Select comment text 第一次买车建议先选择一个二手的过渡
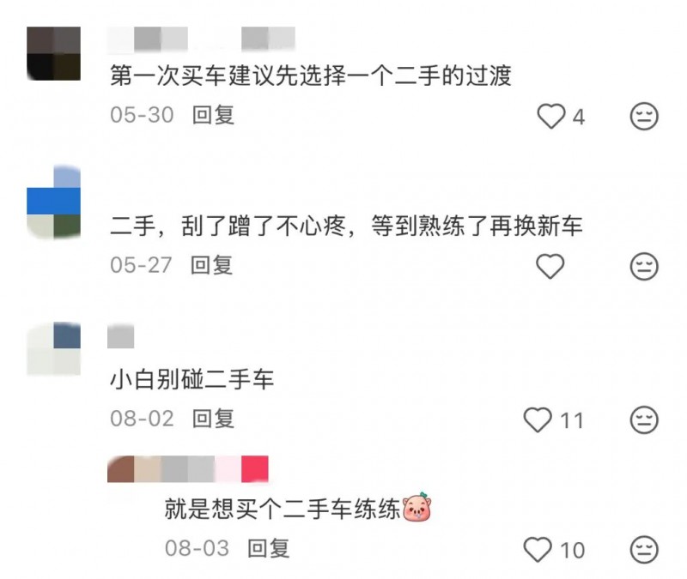Image resolution: width=687 pixels, height=579 pixels. click(x=311, y=75)
